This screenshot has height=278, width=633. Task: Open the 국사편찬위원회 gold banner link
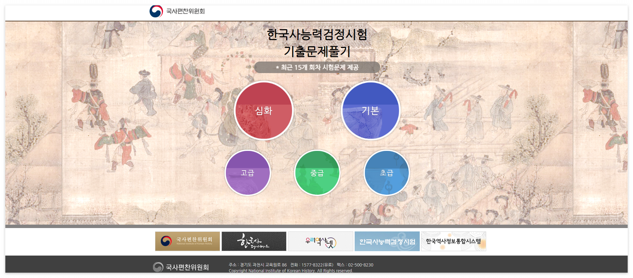pyautogui.click(x=187, y=241)
